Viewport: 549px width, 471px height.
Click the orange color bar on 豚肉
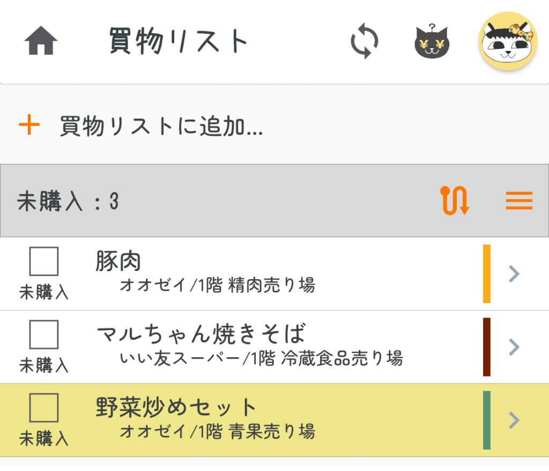point(487,274)
